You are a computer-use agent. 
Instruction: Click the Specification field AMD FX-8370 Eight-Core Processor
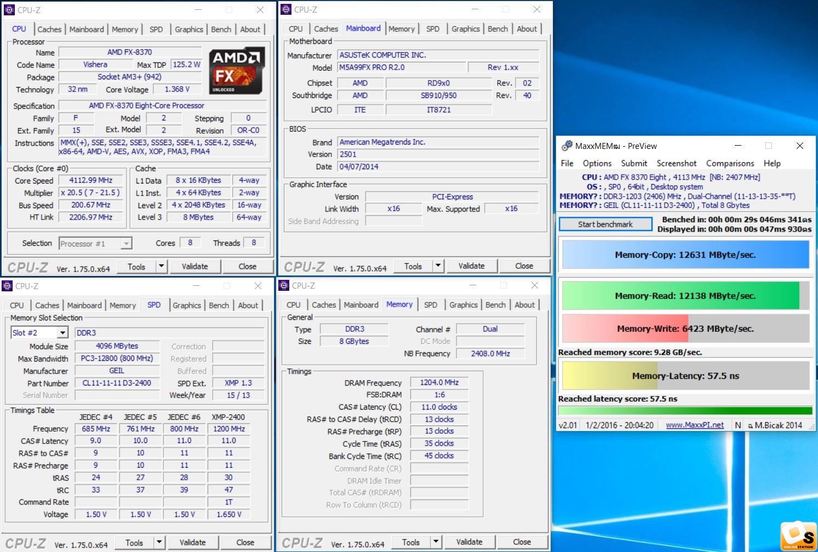click(x=163, y=106)
